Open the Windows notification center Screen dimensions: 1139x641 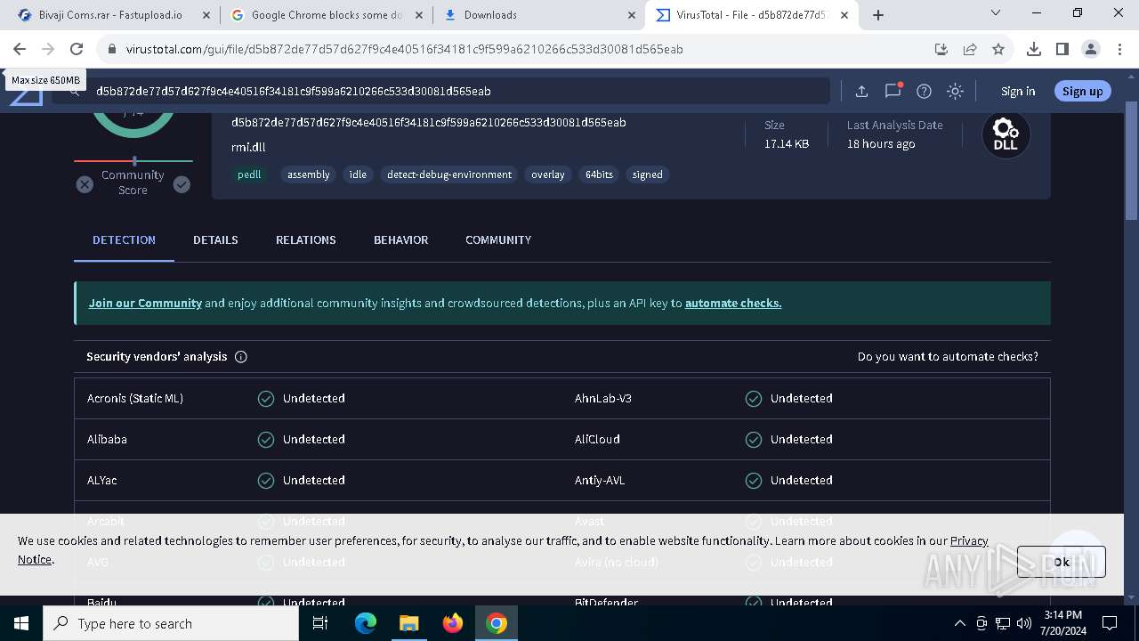pos(1110,623)
